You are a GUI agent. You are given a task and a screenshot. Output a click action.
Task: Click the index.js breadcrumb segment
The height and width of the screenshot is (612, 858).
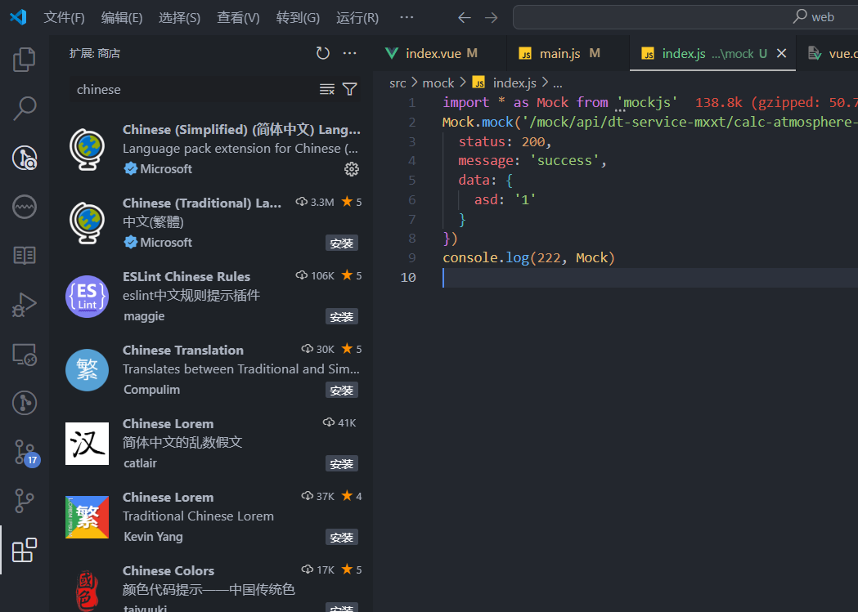(504, 83)
